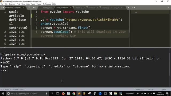The image size is (171, 96).
Task: Click the youtu.be URL string on line 3
Action: point(92,20)
